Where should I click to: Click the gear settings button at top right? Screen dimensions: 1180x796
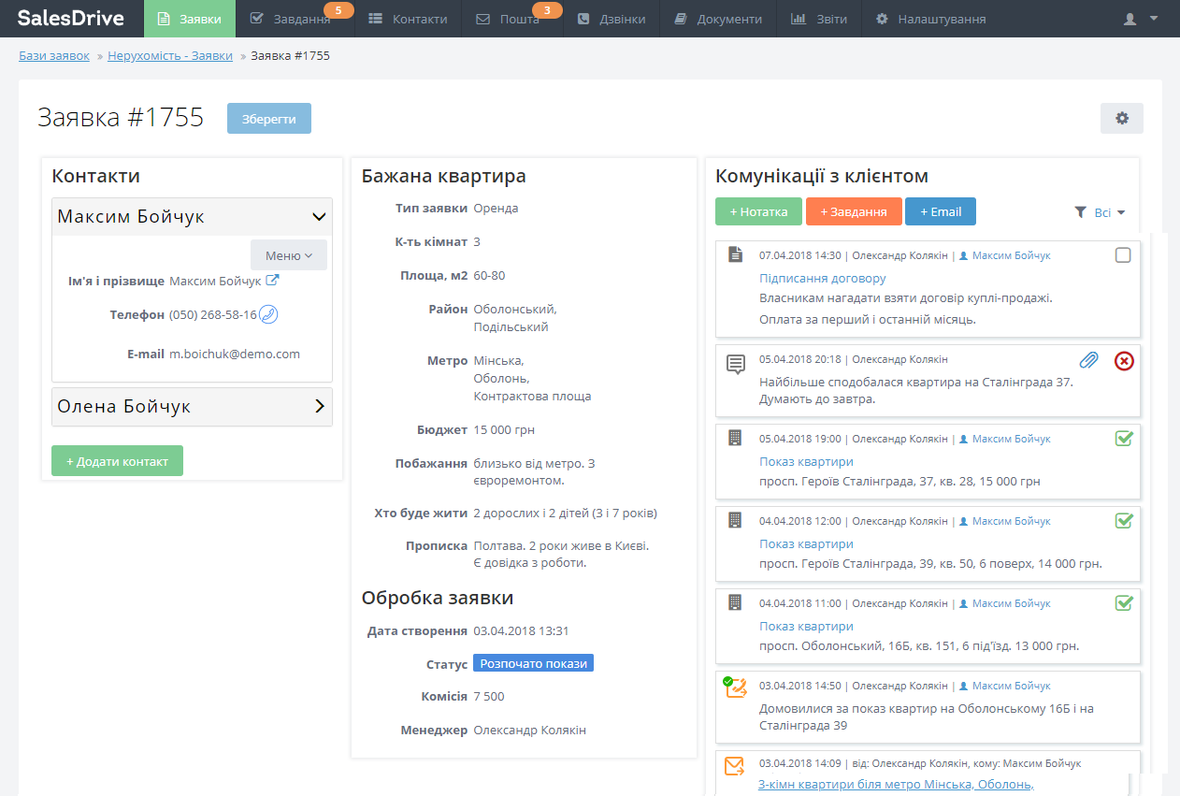[x=1121, y=119]
